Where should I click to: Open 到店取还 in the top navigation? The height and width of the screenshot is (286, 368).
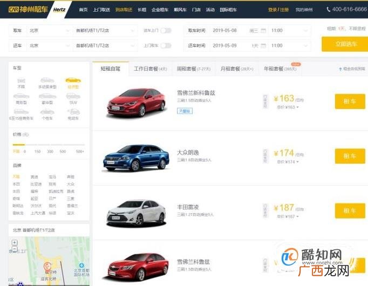click(x=124, y=10)
